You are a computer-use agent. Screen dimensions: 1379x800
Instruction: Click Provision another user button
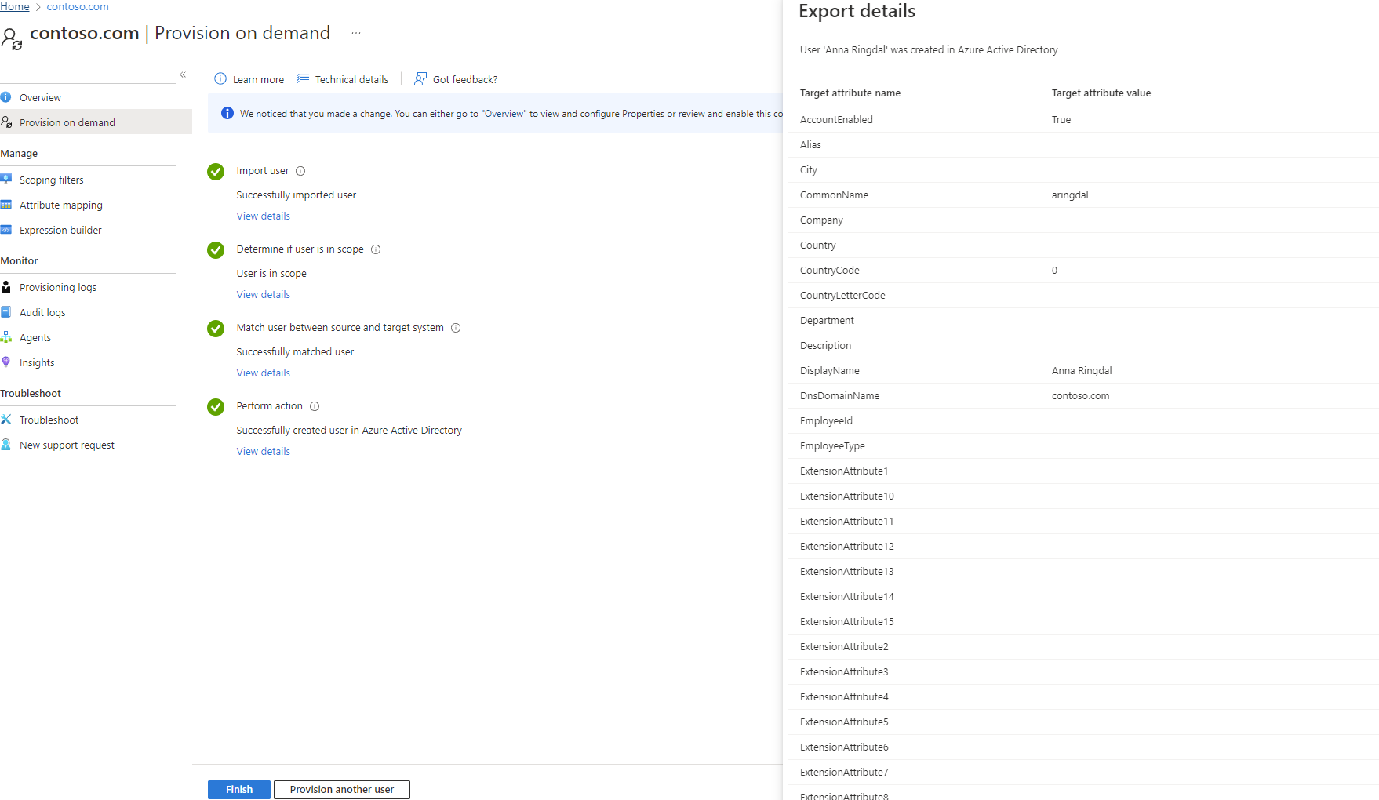pos(342,790)
